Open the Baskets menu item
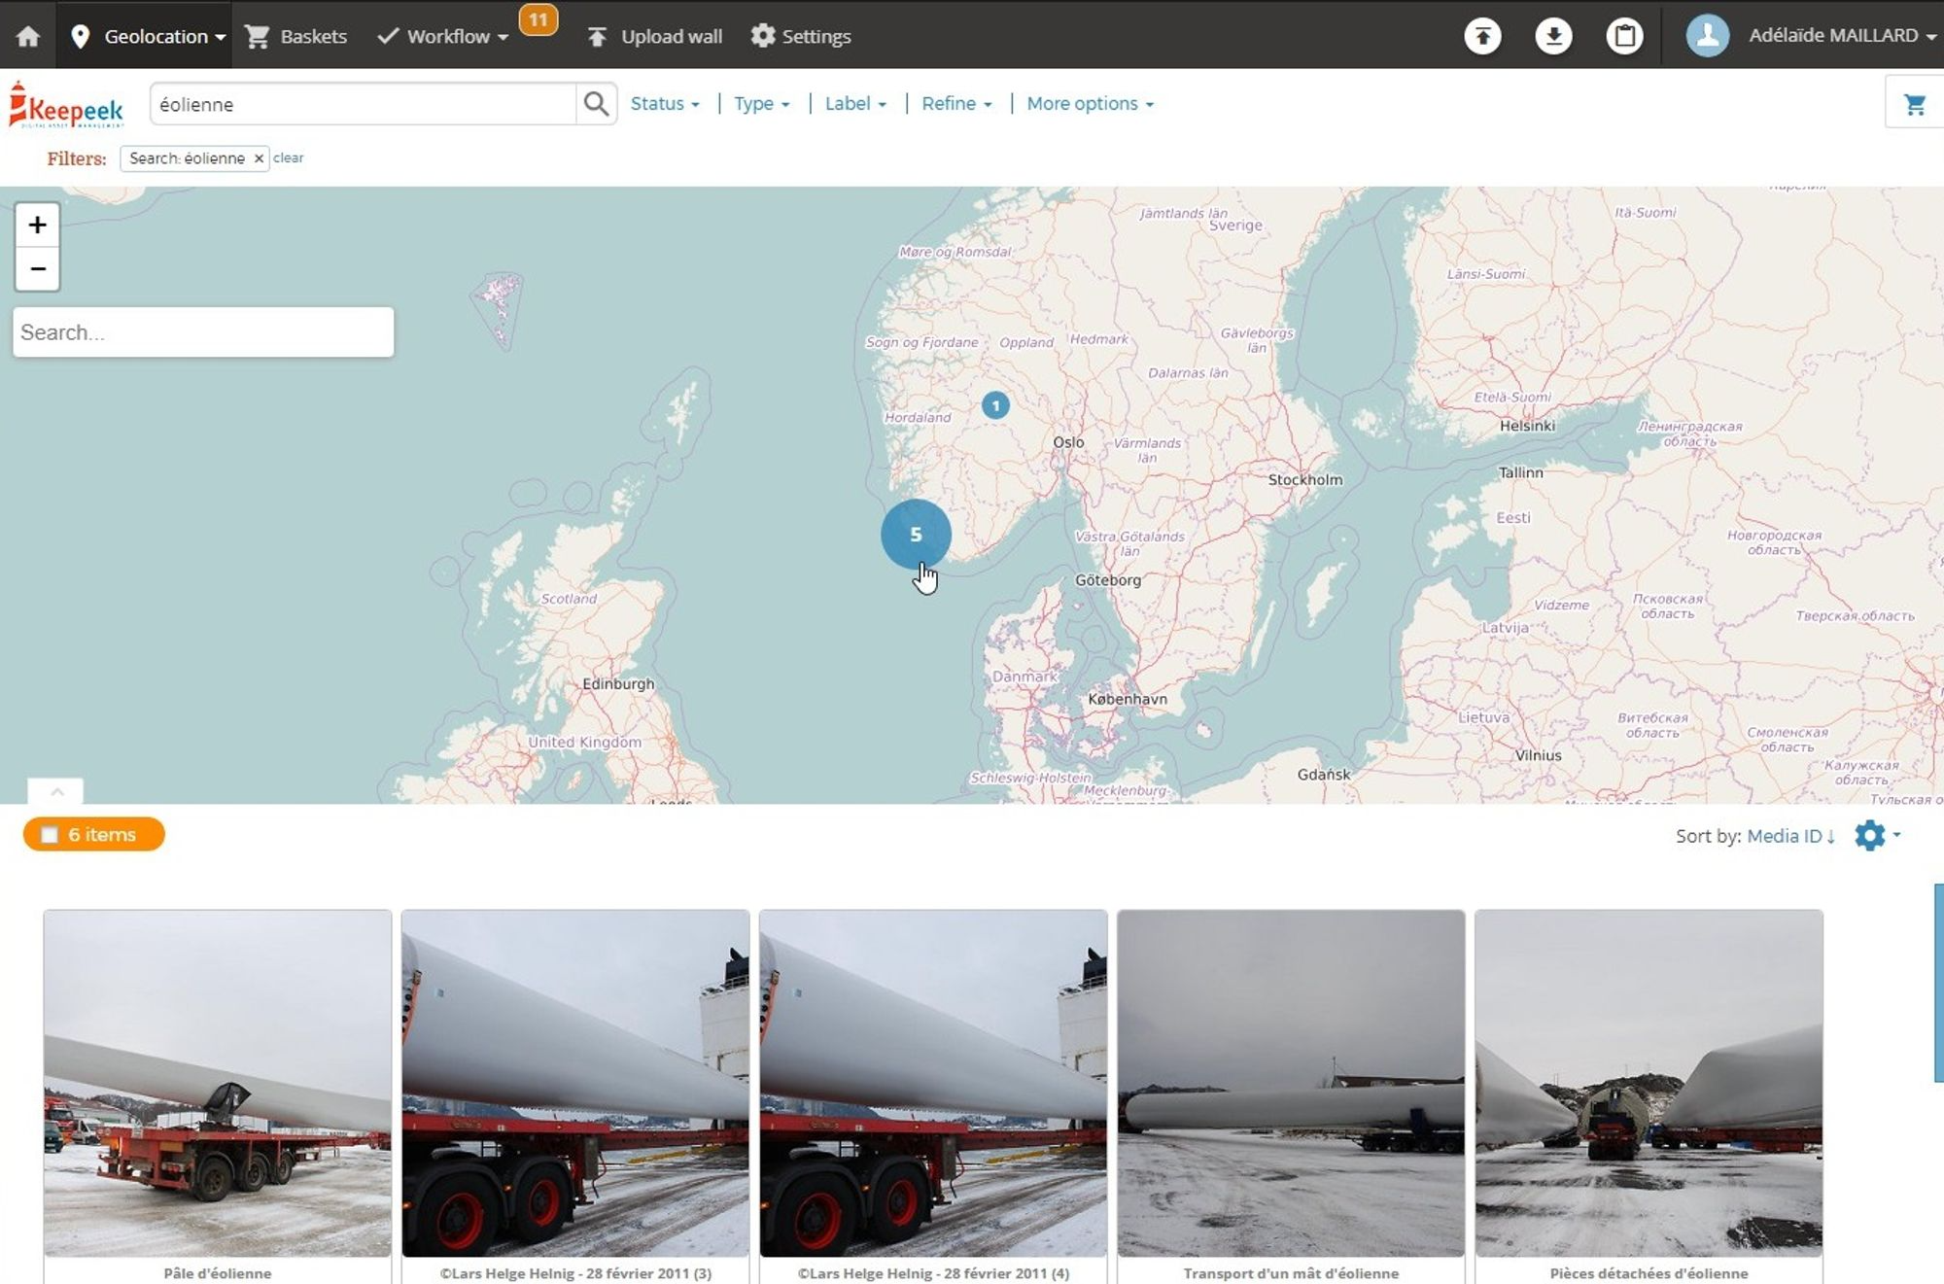The height and width of the screenshot is (1284, 1944). pos(296,36)
